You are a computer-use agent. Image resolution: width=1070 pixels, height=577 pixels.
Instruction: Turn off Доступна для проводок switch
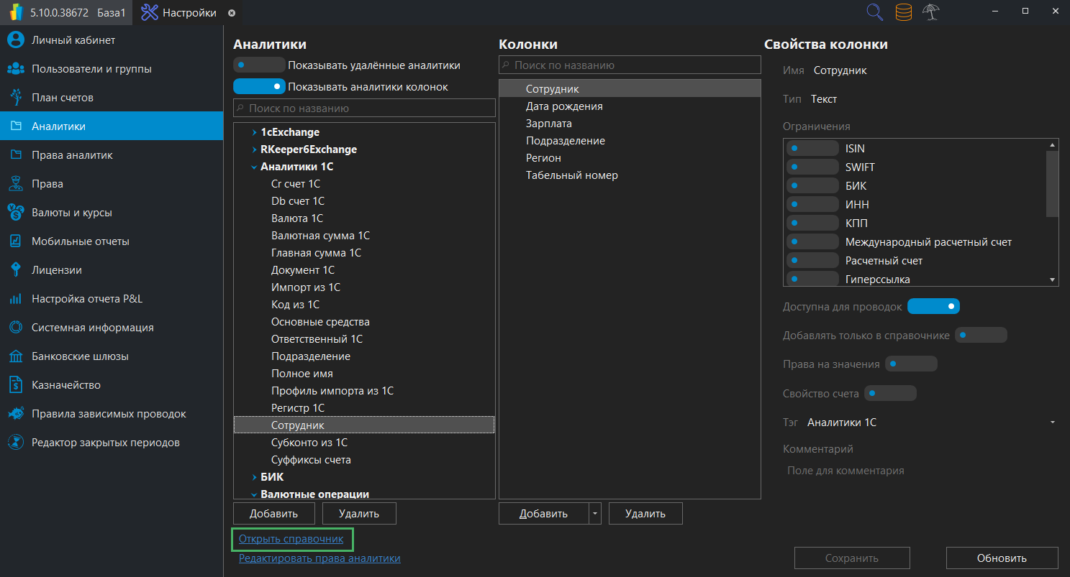933,307
